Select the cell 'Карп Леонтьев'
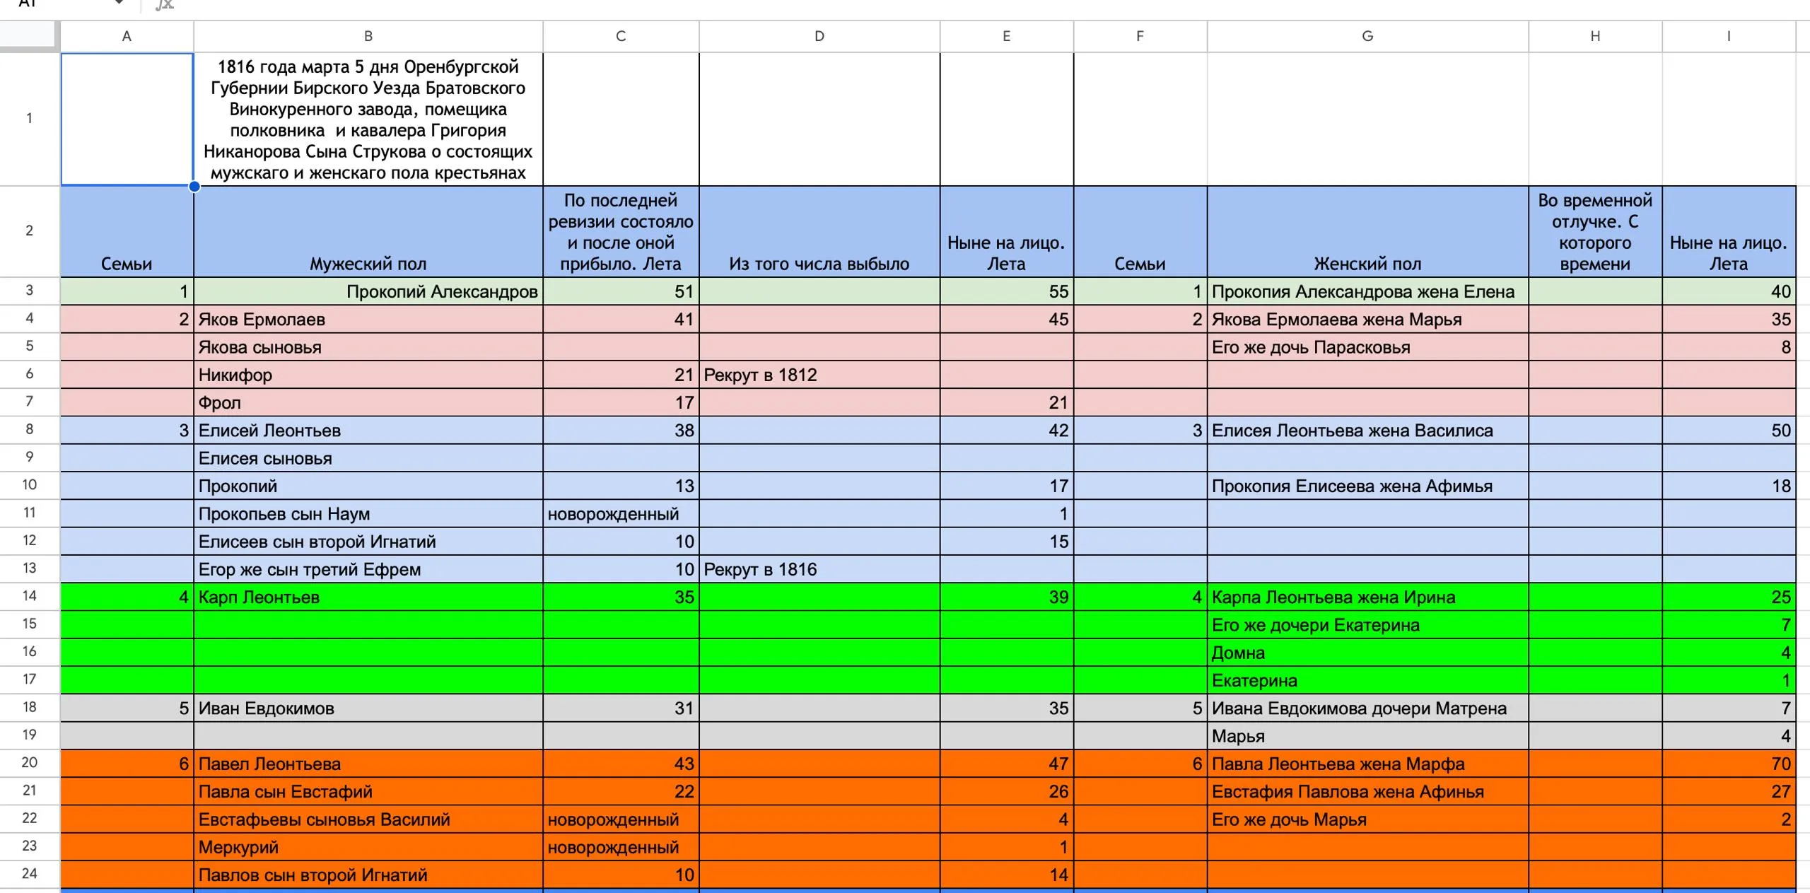 tap(368, 597)
